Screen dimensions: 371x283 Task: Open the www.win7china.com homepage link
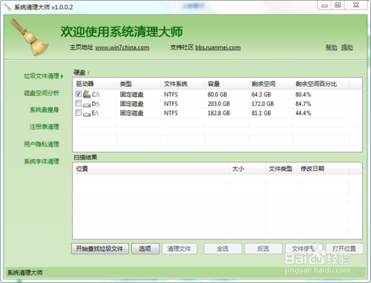tap(122, 47)
